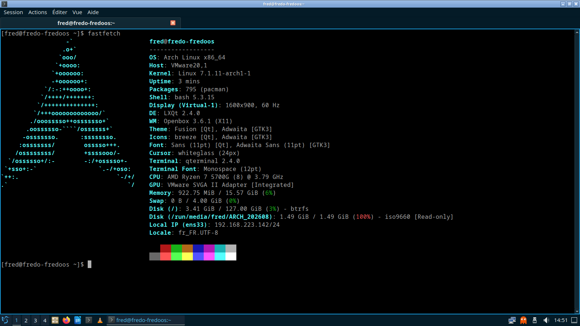This screenshot has width=580, height=326.
Task: Open the Session menu
Action: click(x=13, y=12)
